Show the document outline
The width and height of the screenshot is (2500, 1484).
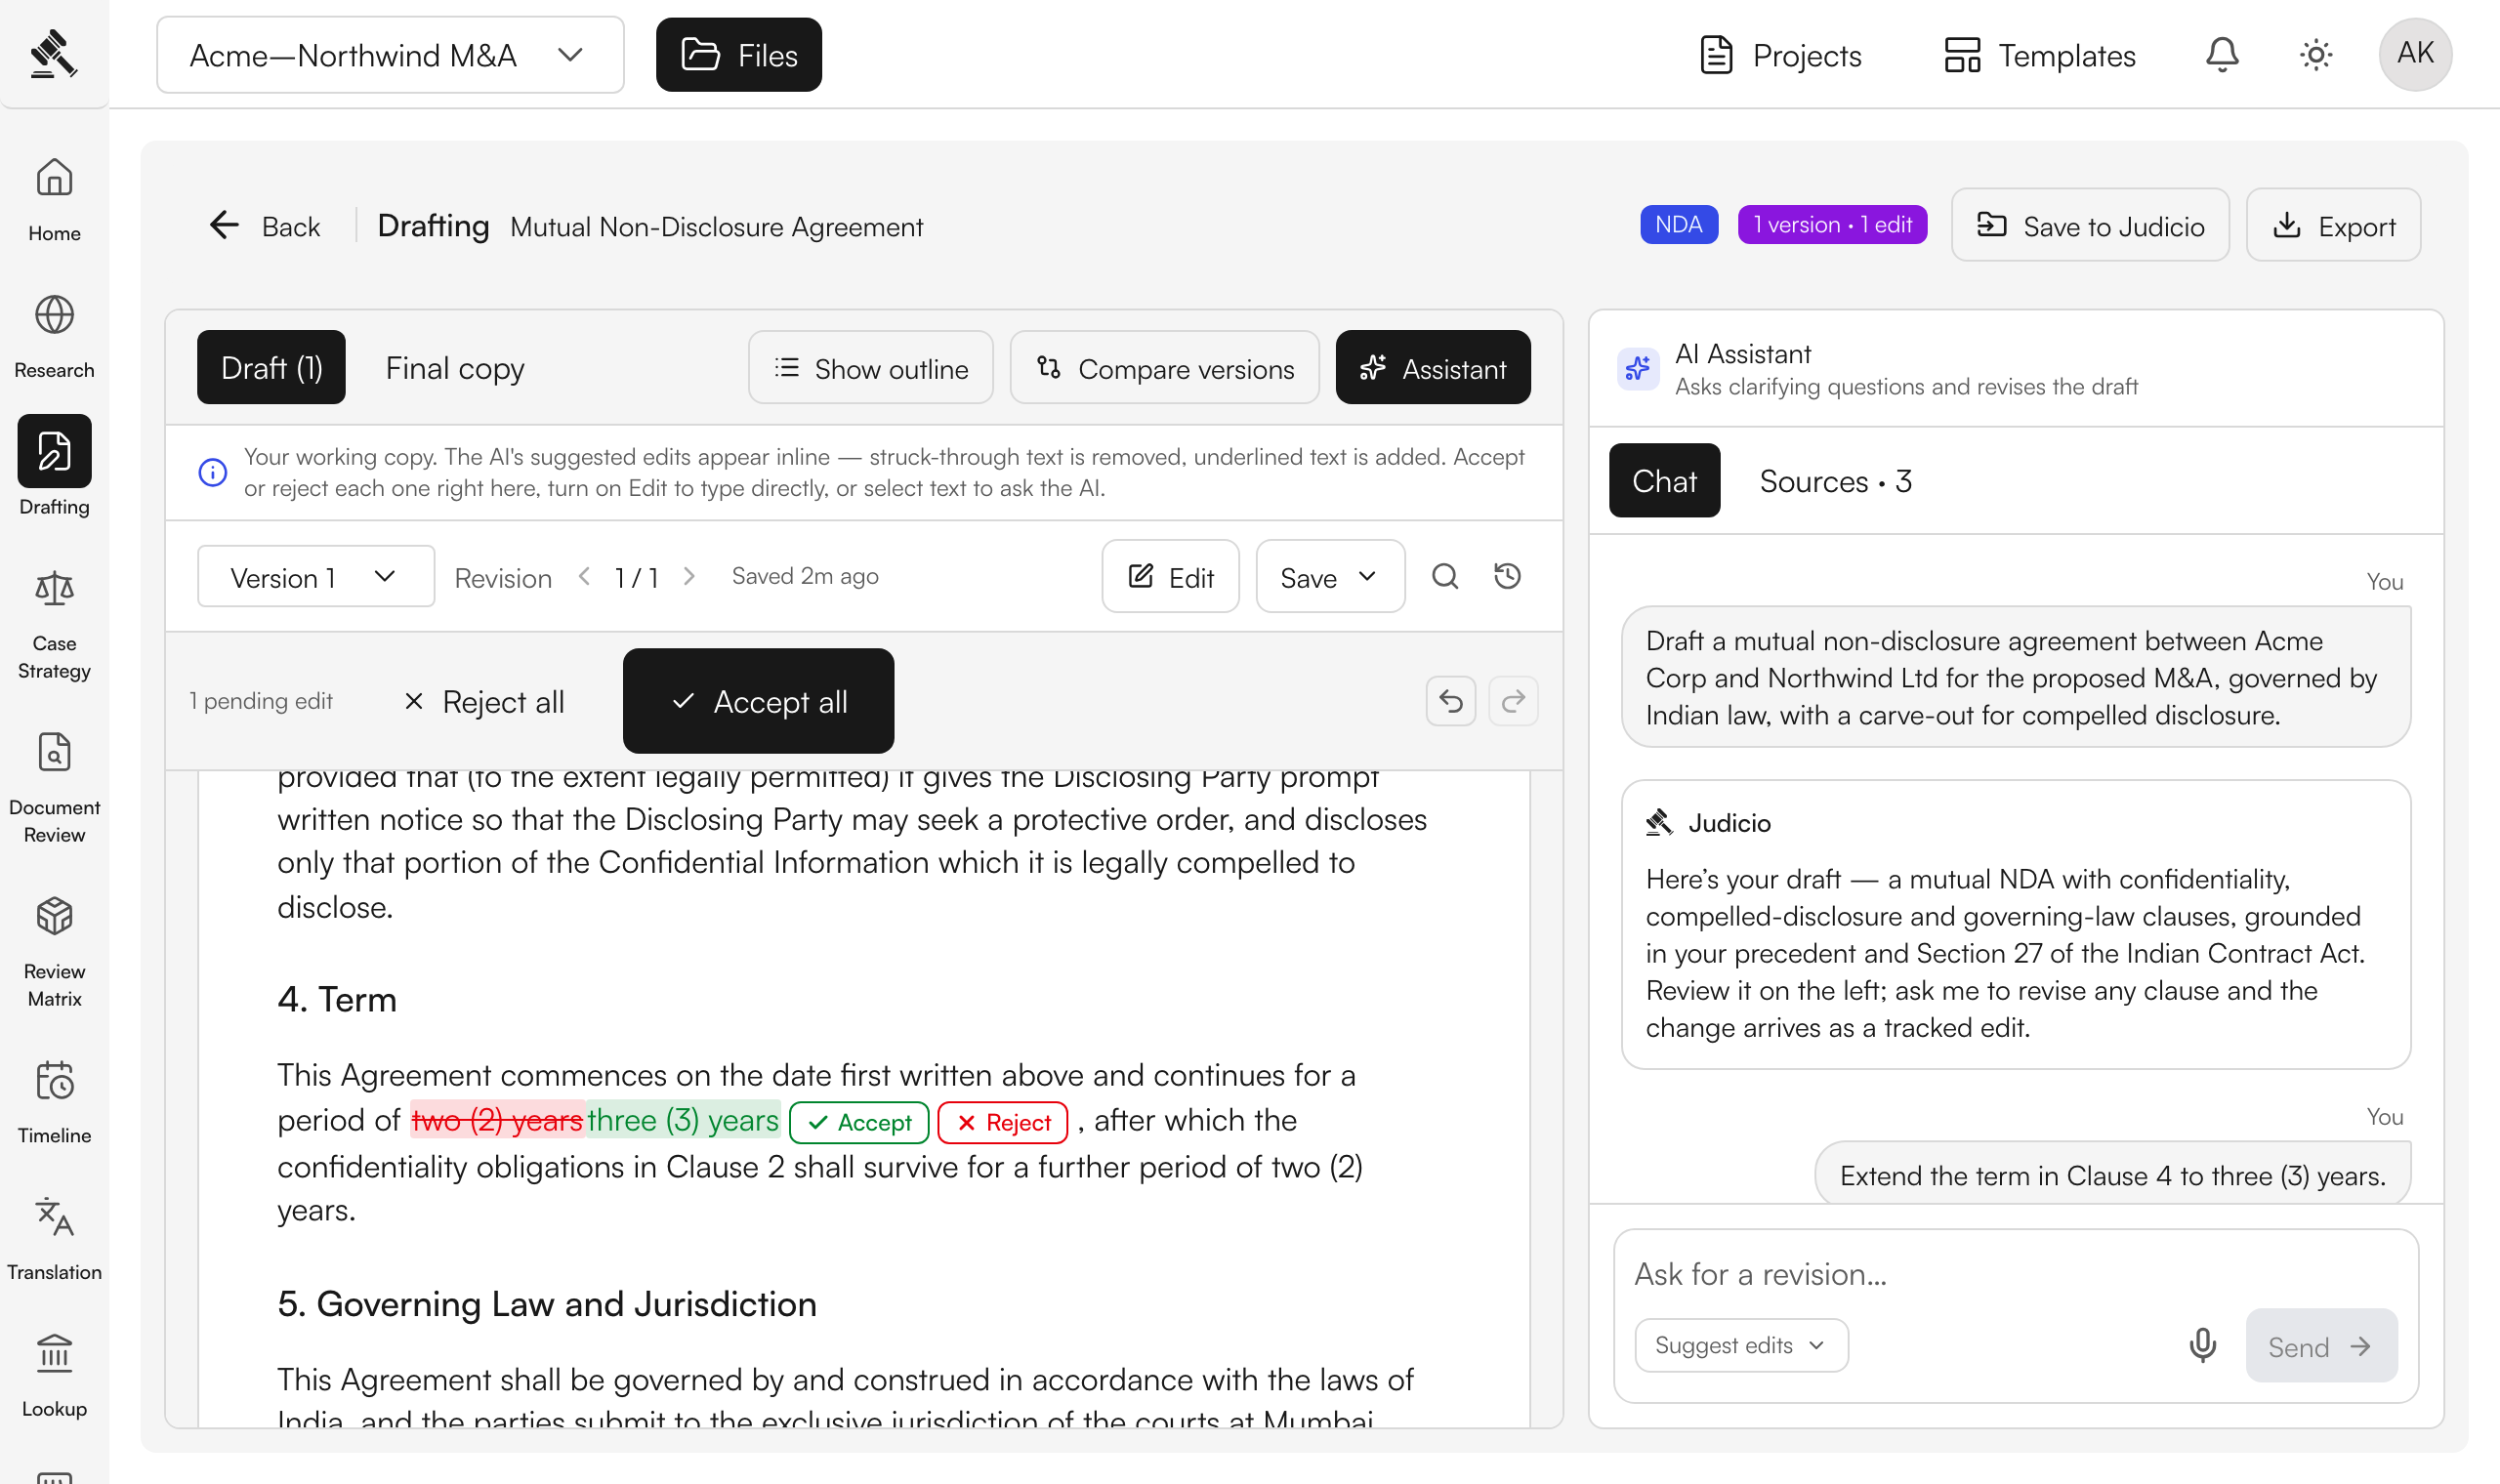(871, 368)
